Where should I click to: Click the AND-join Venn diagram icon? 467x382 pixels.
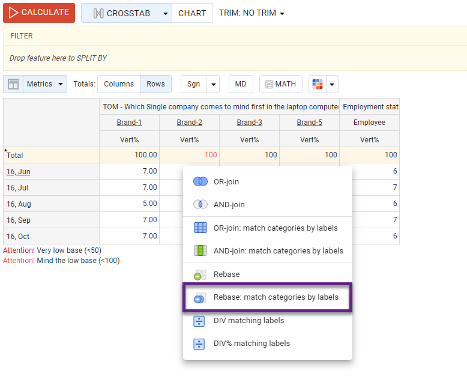click(x=200, y=205)
